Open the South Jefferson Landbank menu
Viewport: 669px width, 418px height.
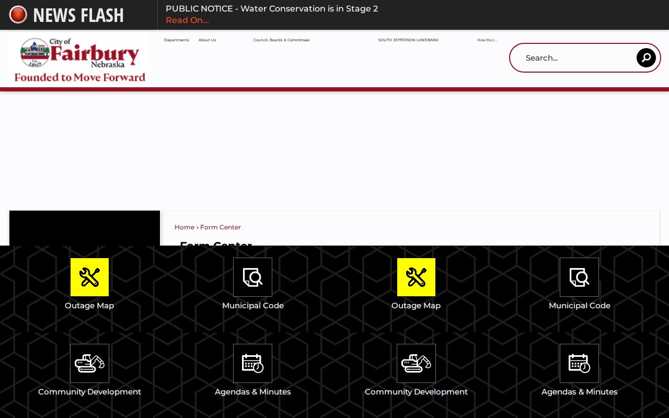click(408, 40)
